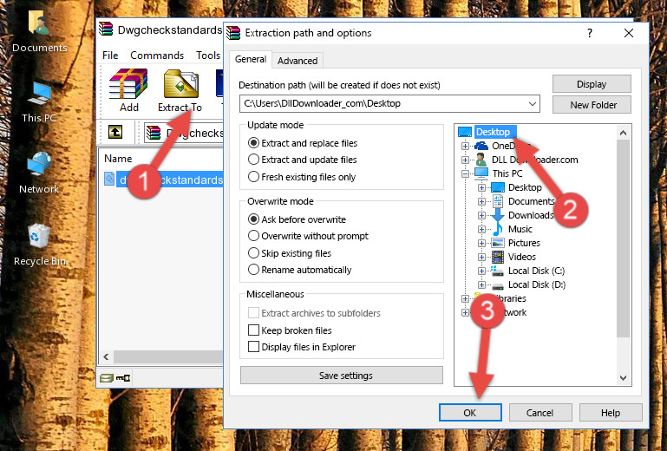Open This PC desktop icon
Screen dimensions: 667x451
click(x=39, y=102)
